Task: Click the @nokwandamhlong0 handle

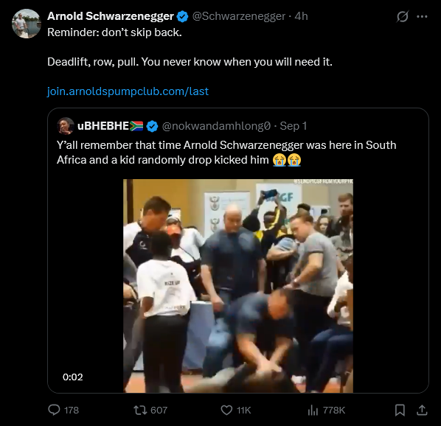Action: [x=216, y=126]
